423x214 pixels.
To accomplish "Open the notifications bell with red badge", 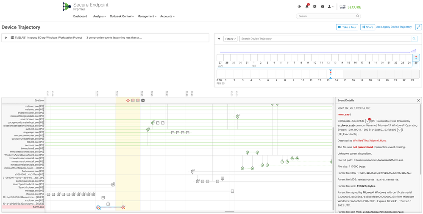I will [x=307, y=6].
